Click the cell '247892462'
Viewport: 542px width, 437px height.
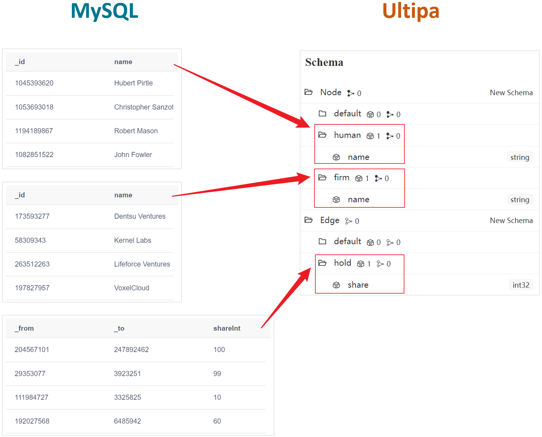pos(131,350)
